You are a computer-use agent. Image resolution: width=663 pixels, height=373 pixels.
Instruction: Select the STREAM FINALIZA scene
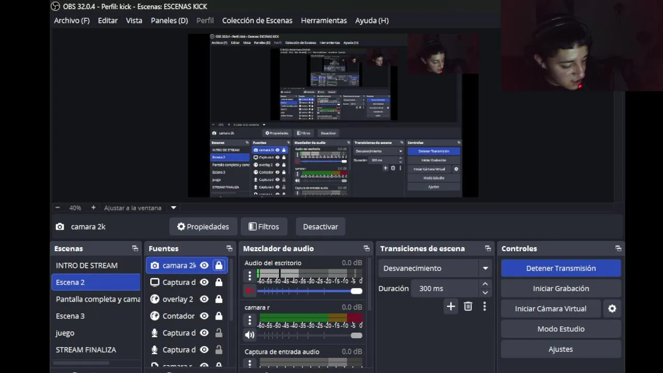click(x=96, y=350)
